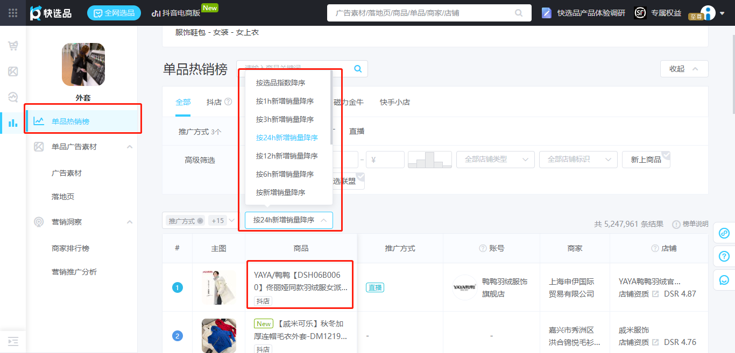Select the picture-frame icon in the left rail

(x=13, y=71)
